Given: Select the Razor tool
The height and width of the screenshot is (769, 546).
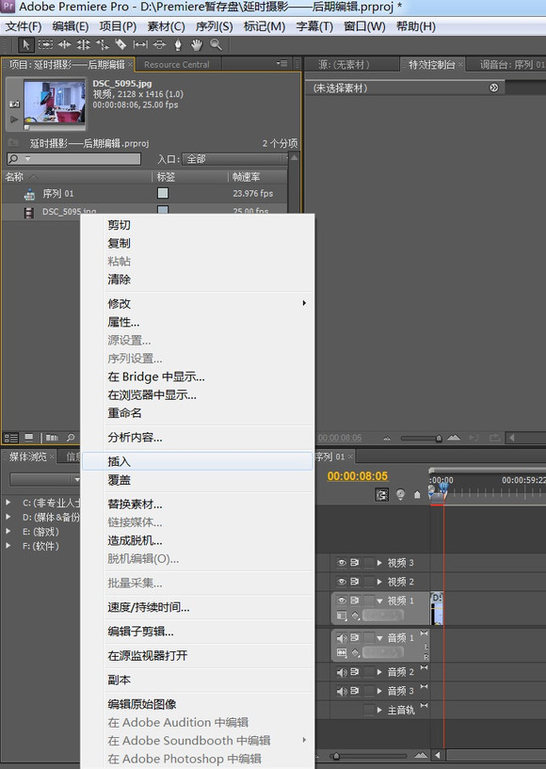Looking at the screenshot, I should coord(120,45).
